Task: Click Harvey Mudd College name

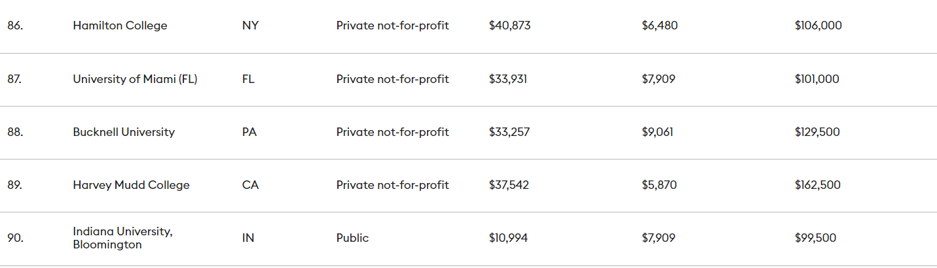Action: 131,185
